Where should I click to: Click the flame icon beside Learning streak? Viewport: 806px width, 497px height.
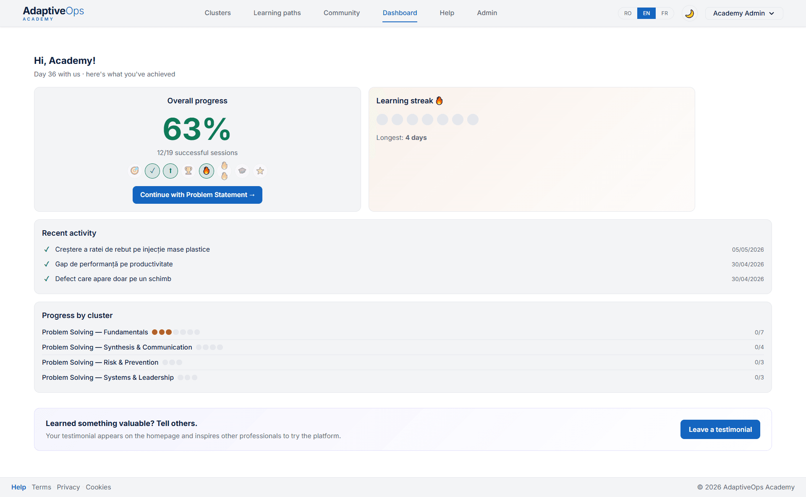pyautogui.click(x=439, y=100)
